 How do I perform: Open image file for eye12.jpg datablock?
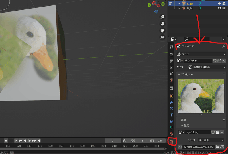pyautogui.click(x=217, y=132)
